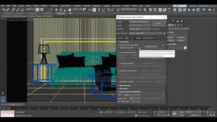Viewport: 217px width, 122px height.
Task: Click the Auto key button
Action: point(181,112)
